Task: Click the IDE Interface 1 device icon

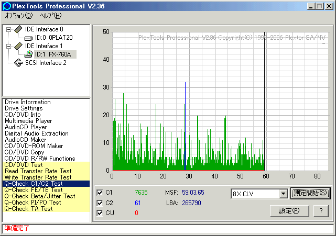Action: (x=18, y=46)
